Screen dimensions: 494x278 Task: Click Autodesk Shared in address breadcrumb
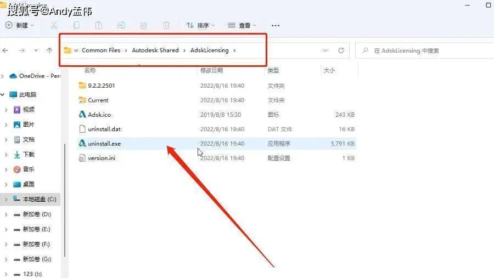coord(155,50)
